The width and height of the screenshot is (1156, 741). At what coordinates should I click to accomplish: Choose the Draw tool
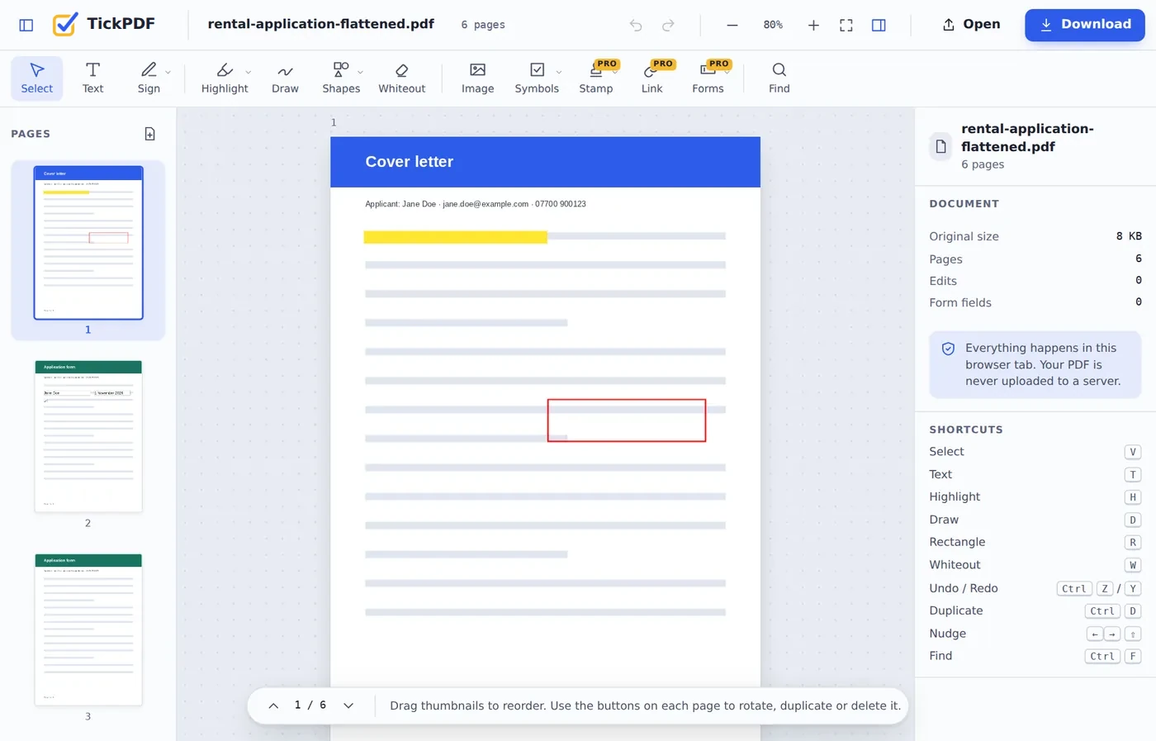tap(285, 78)
